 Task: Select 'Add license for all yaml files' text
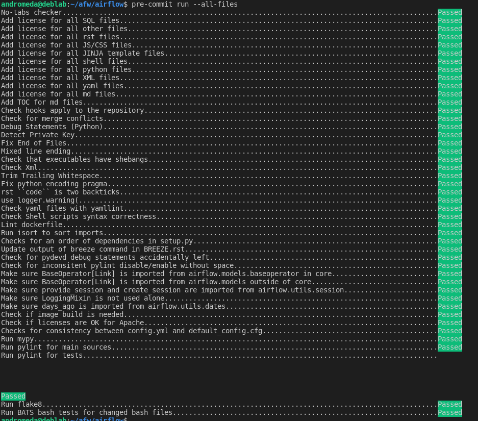pos(62,86)
